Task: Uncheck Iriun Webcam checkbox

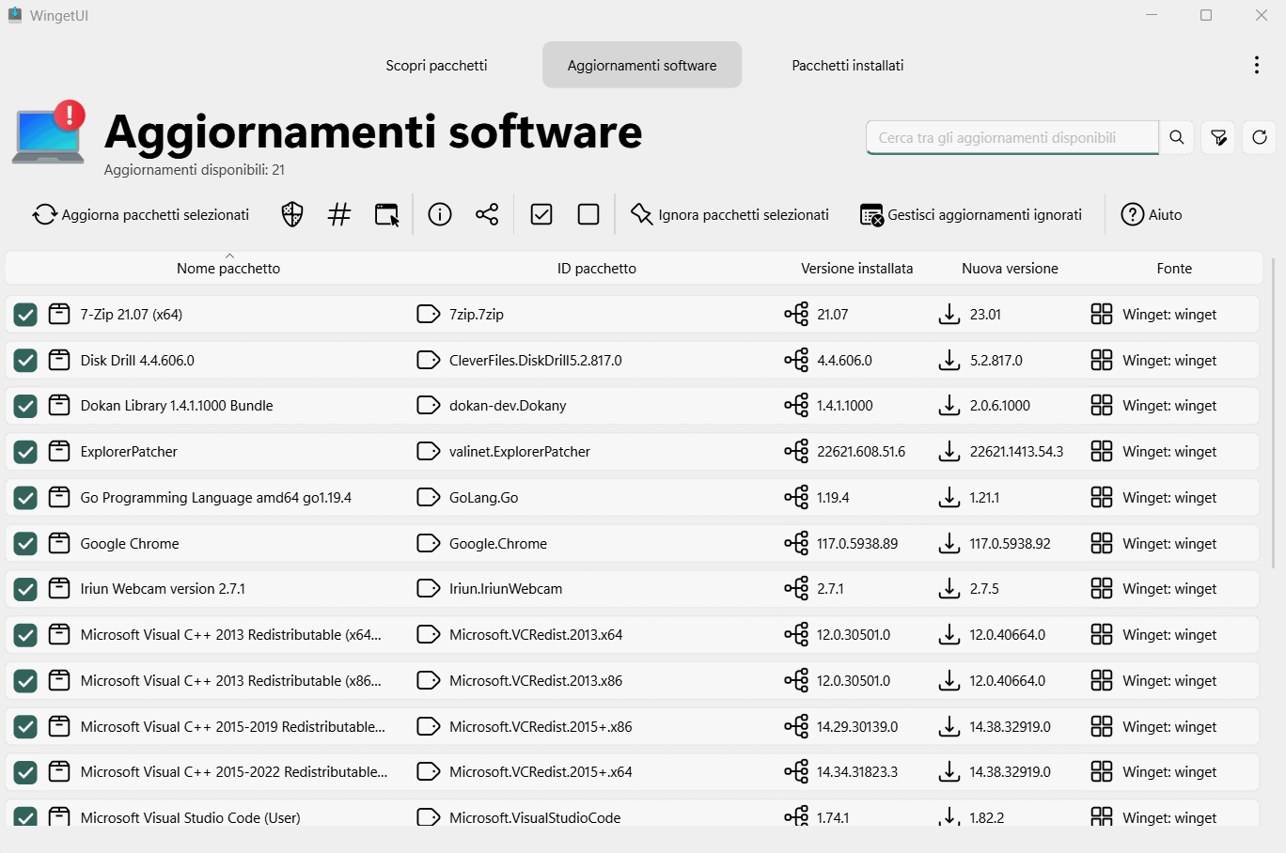Action: 25,589
